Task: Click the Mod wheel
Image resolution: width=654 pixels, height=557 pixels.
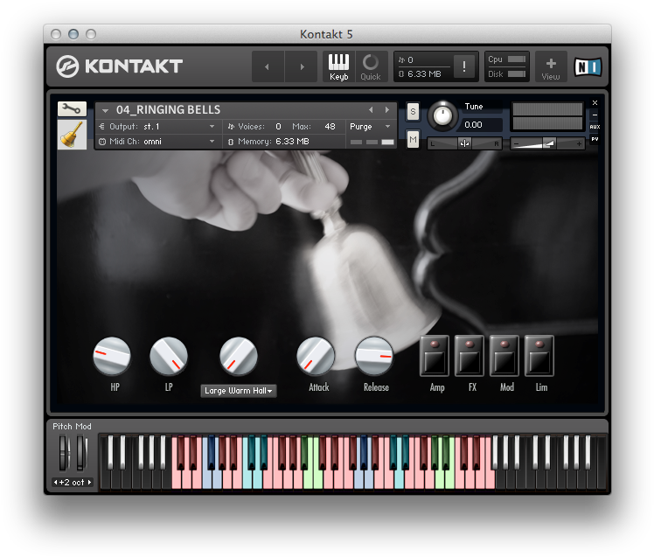Action: pos(82,453)
